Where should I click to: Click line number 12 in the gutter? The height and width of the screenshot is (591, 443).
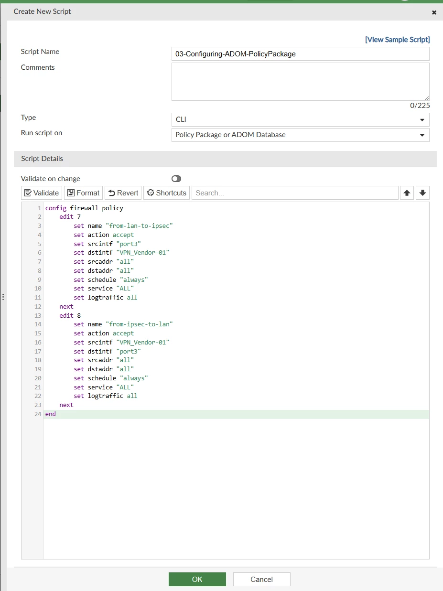pyautogui.click(x=38, y=306)
